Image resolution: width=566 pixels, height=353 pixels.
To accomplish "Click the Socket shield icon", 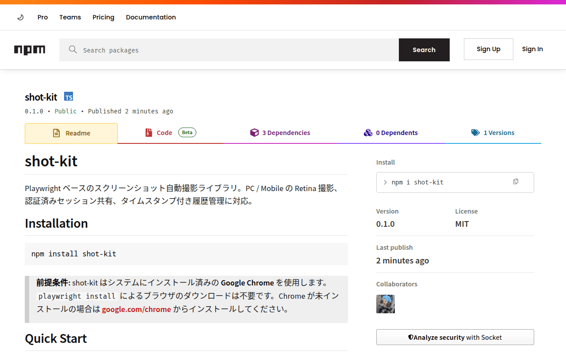I will pos(411,338).
